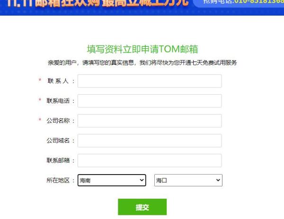Click the red asterisk beside 联系人

[x=40, y=80]
